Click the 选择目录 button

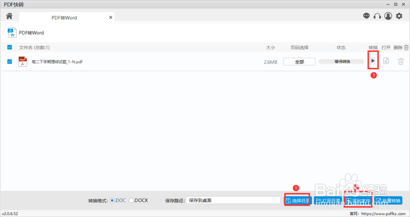point(298,201)
